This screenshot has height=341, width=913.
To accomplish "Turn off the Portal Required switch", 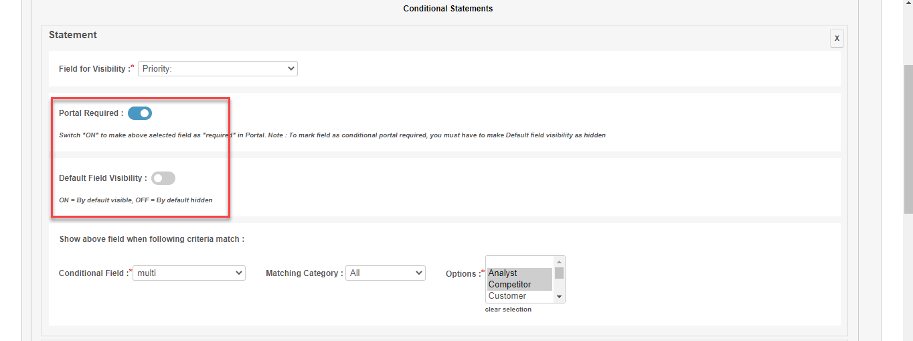I will pos(140,113).
